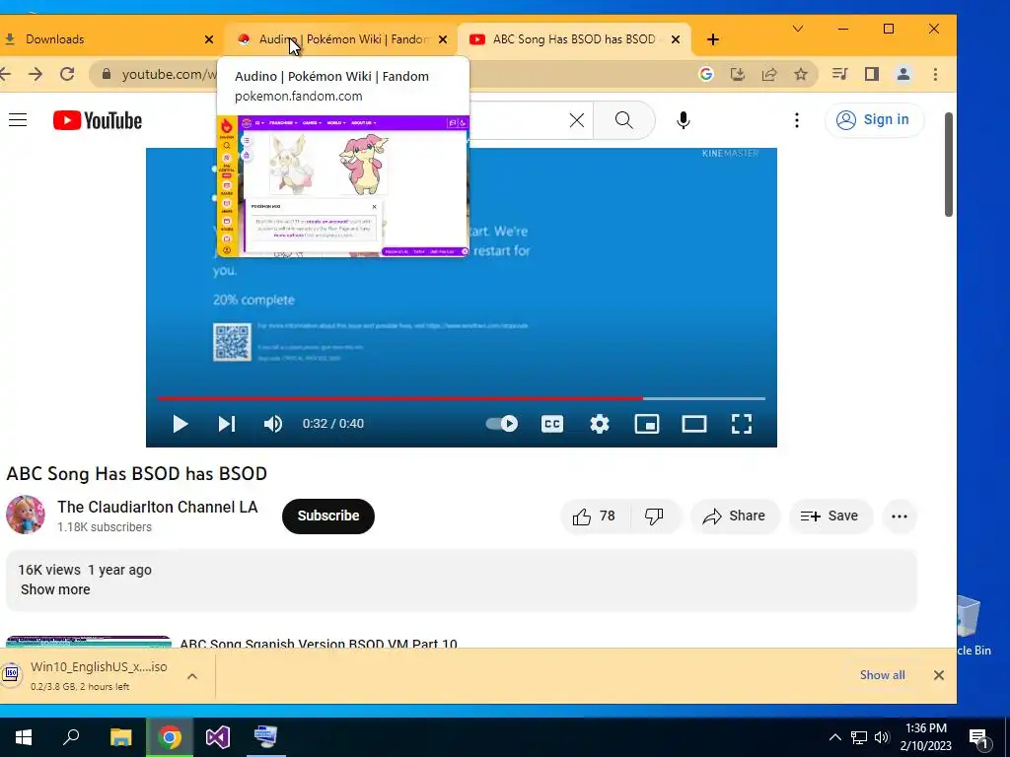The height and width of the screenshot is (757, 1010).
Task: Select the ABC Song Has BSOD tab
Action: tap(573, 39)
